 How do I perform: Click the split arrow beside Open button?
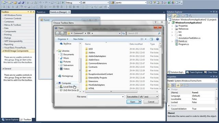click(x=140, y=102)
